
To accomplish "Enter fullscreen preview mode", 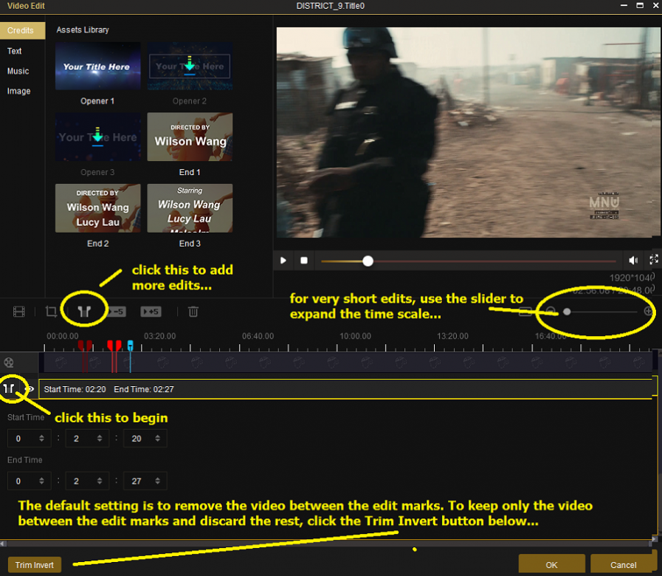I will [654, 259].
